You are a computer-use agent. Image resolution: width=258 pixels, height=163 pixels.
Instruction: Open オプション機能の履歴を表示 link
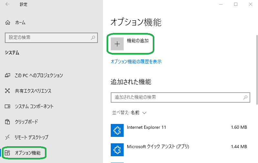click(x=136, y=62)
